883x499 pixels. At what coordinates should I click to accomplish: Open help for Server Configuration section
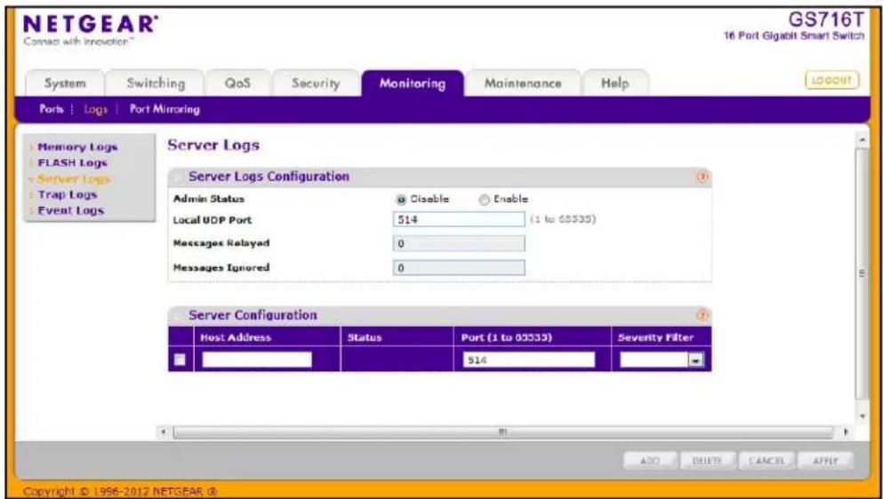point(702,315)
